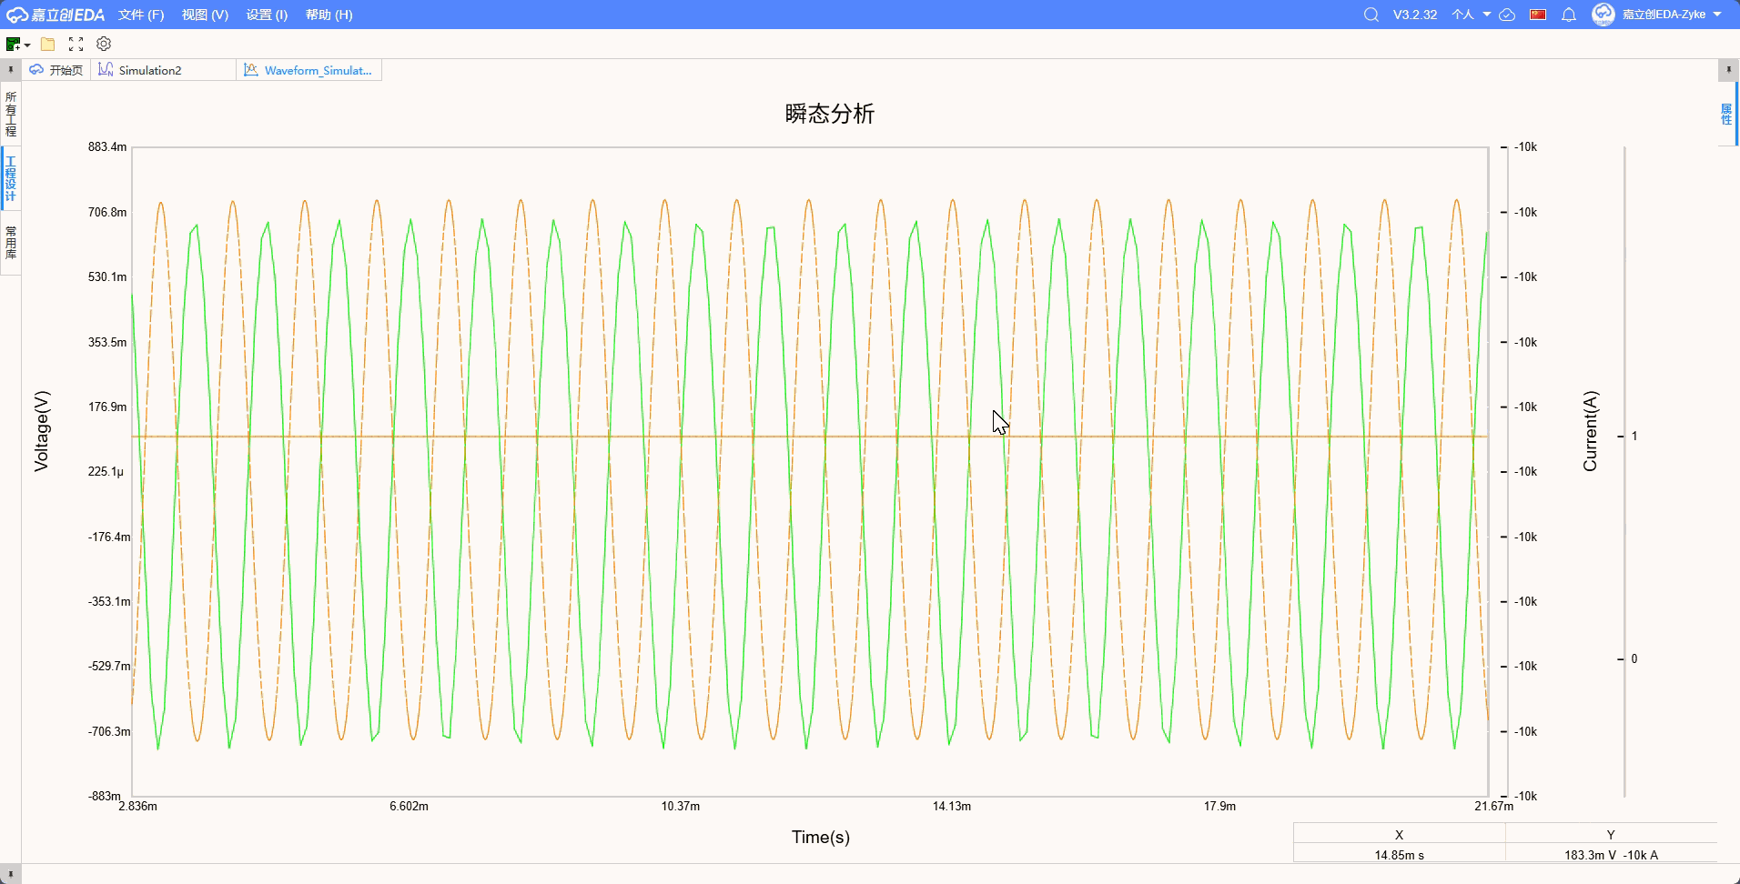Open the 所有工程 side panel
Viewport: 1740px width, 884px height.
coord(11,113)
